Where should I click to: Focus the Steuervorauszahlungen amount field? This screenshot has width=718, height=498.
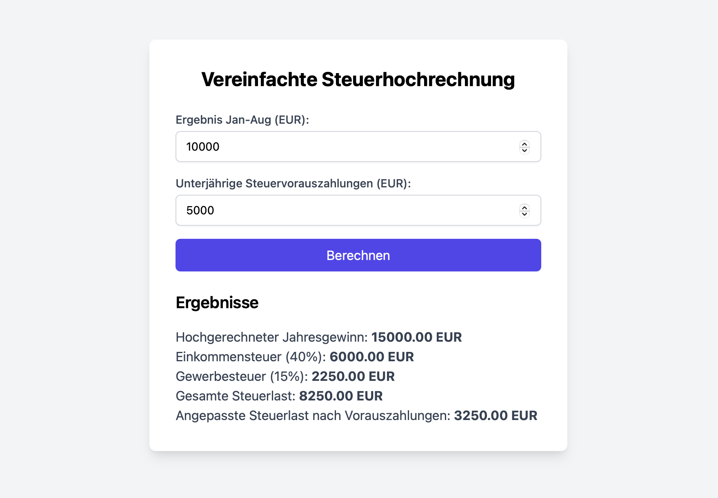pos(347,210)
